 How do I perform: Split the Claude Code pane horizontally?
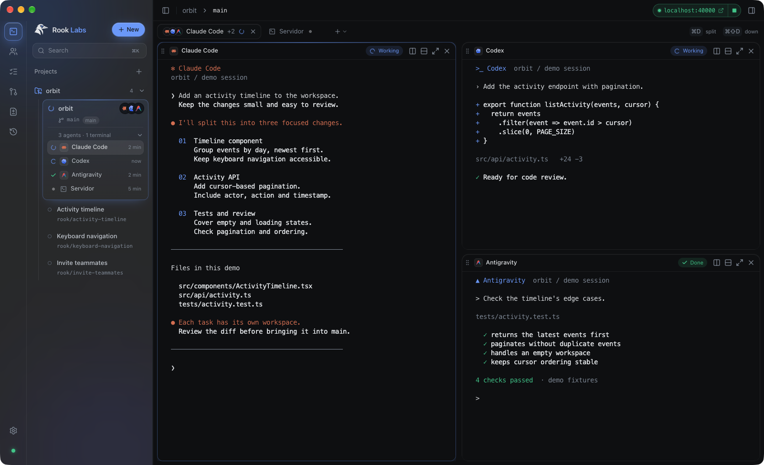pos(424,51)
